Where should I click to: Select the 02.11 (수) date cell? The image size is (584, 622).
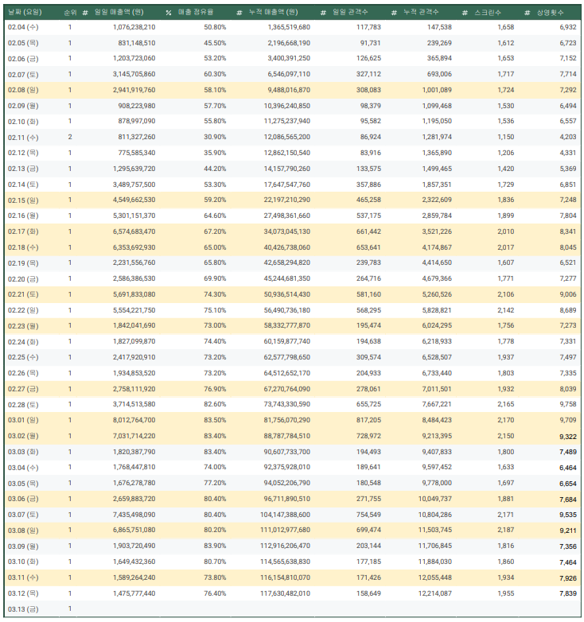(x=22, y=137)
